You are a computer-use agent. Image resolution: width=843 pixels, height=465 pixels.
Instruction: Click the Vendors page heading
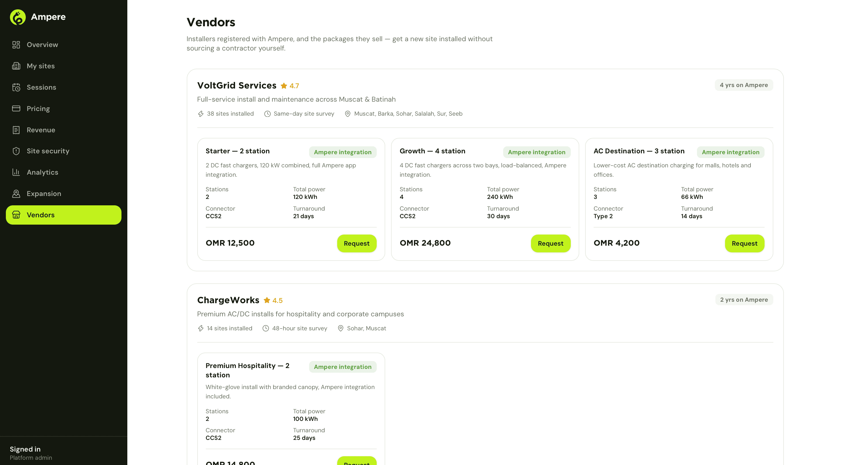click(211, 22)
